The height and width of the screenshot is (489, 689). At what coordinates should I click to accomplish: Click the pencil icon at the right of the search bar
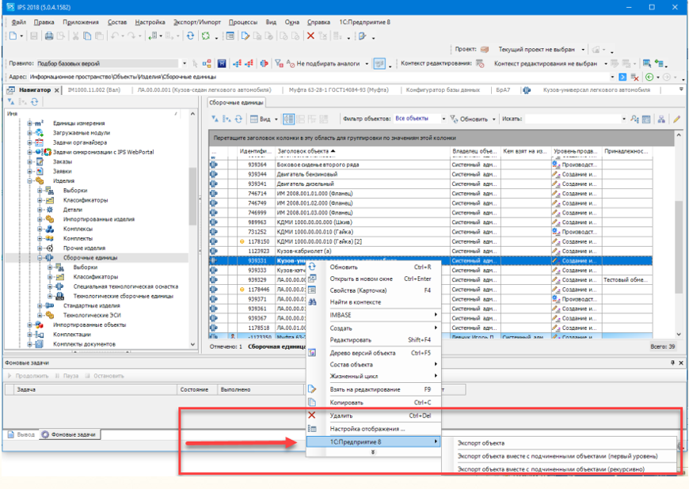tap(676, 119)
